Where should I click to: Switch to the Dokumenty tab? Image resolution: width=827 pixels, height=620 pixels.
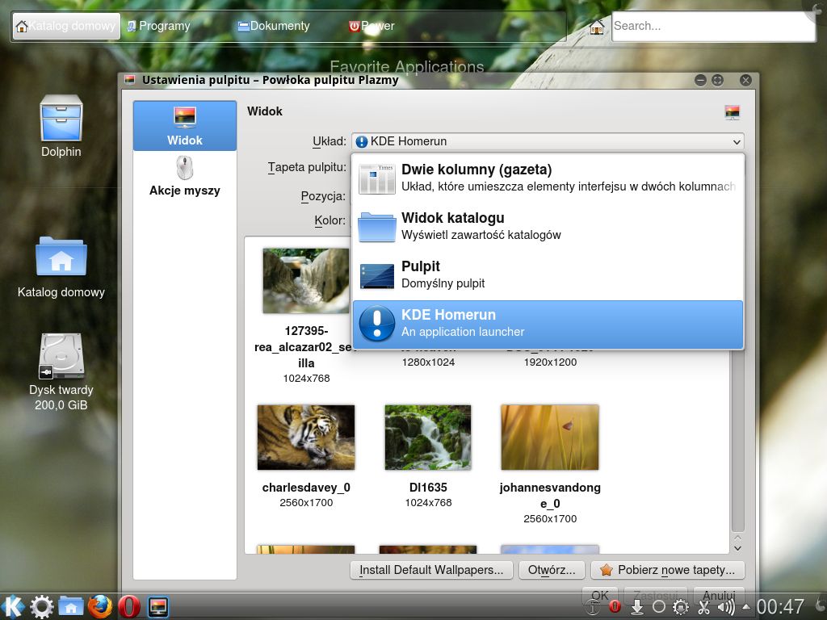coord(273,26)
